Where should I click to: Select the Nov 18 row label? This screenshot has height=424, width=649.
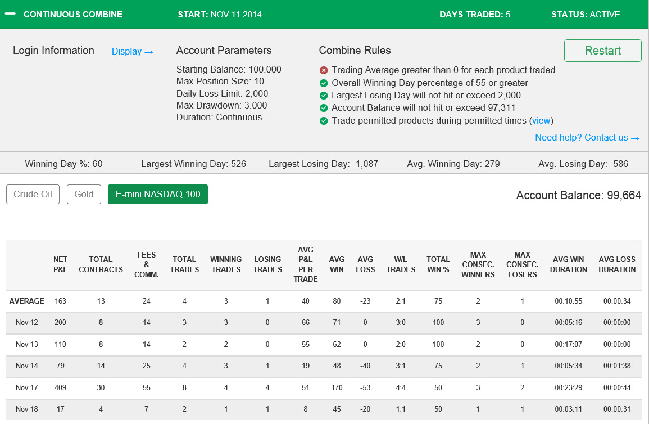(x=26, y=409)
